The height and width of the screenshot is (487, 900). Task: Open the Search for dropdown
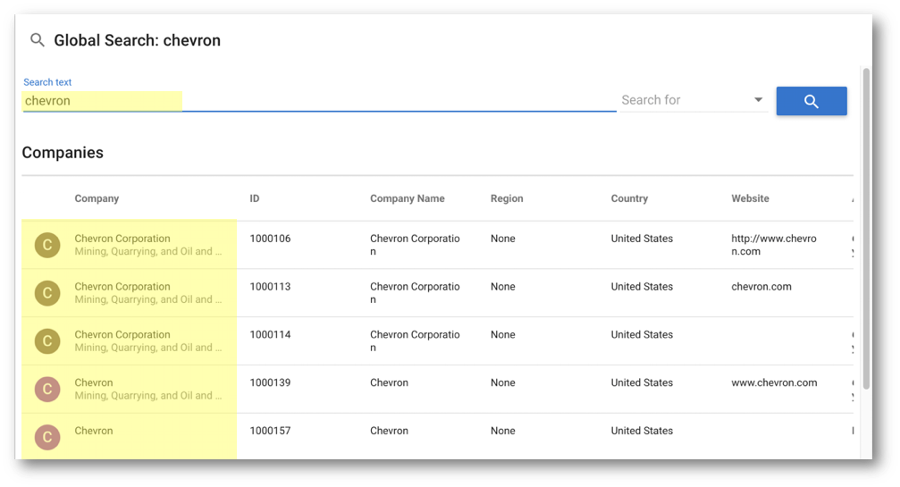[x=694, y=100]
